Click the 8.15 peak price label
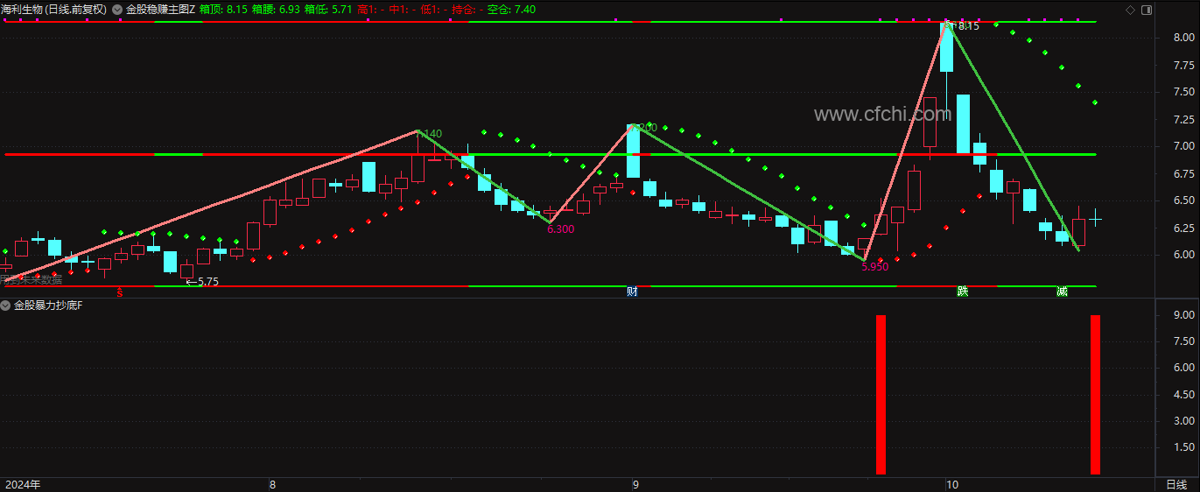This screenshot has width=1200, height=492. click(967, 27)
